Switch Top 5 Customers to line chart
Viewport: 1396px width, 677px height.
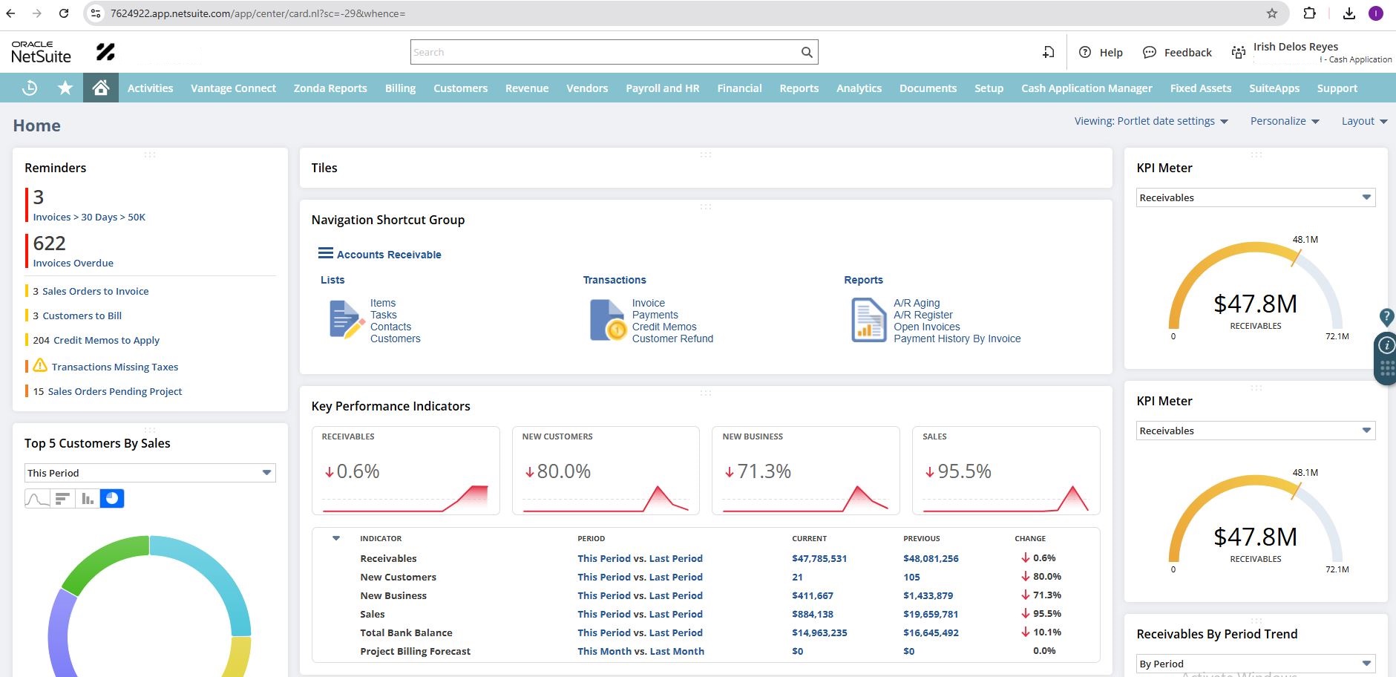click(37, 499)
